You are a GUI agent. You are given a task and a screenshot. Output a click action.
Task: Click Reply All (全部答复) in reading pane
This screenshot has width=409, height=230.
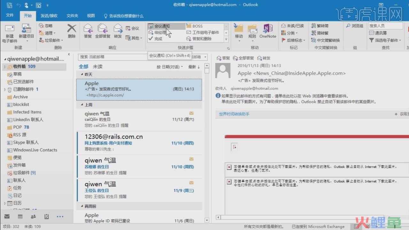(243, 58)
